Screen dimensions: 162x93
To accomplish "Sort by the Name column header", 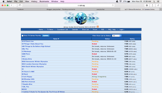I will coord(56,39).
